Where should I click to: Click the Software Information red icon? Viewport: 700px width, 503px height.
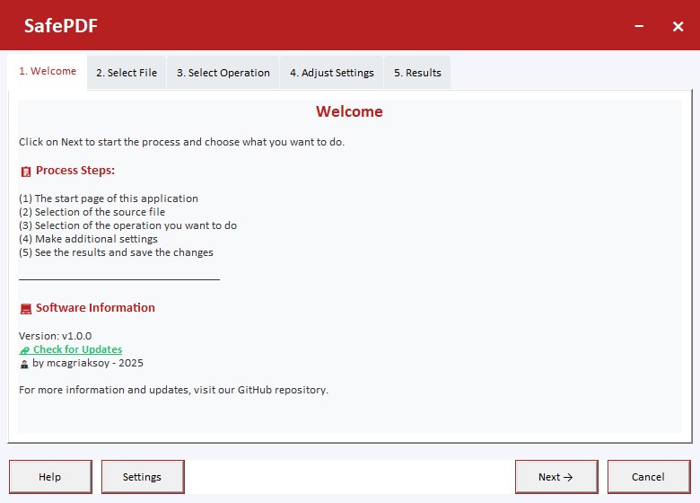coord(25,308)
